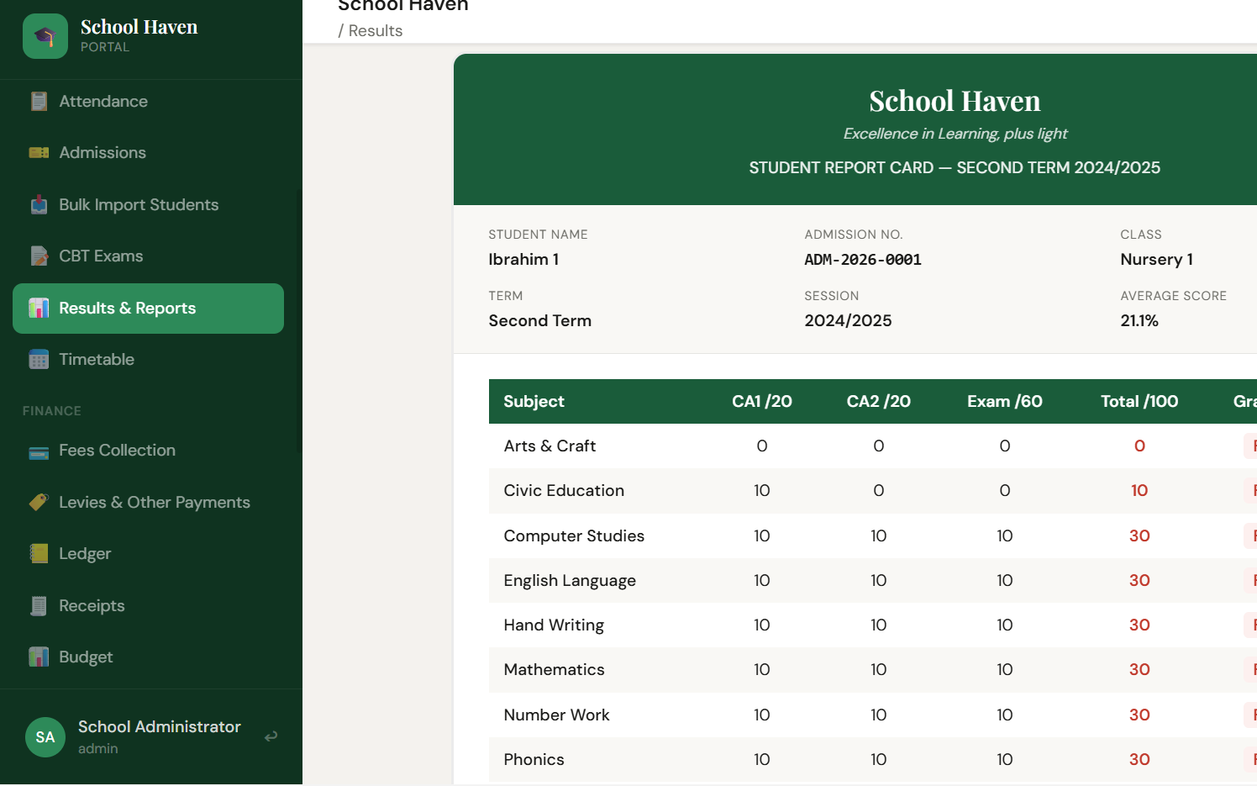The image size is (1257, 786).
Task: Open the Attendance menu item
Action: point(148,102)
